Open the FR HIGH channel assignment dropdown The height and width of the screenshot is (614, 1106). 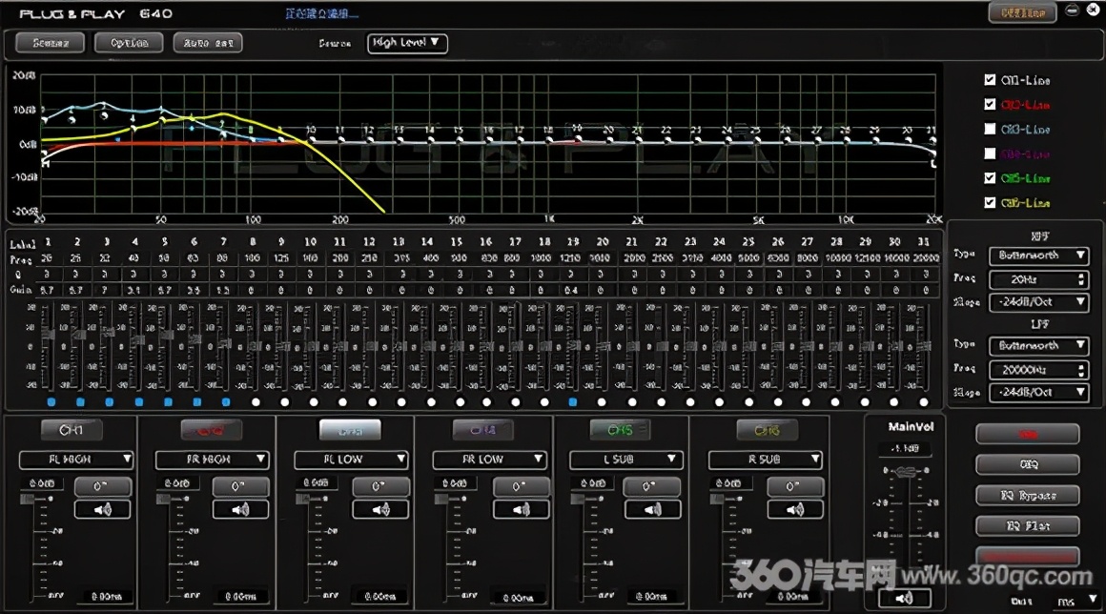[213, 460]
